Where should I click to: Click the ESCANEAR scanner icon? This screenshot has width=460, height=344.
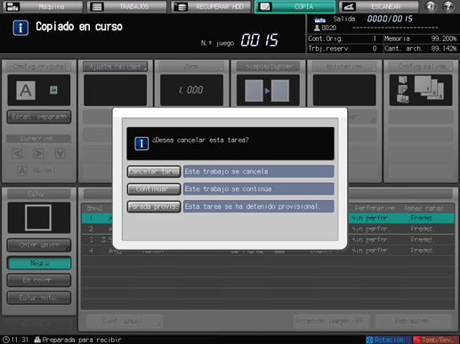click(x=349, y=6)
